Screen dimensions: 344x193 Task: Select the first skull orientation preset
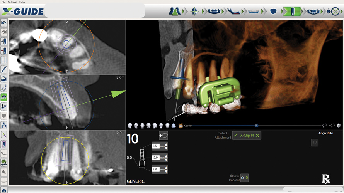[130, 126]
